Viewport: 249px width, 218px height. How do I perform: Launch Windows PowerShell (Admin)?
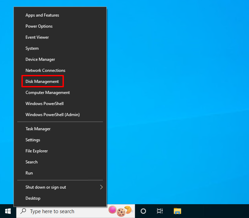pos(52,115)
